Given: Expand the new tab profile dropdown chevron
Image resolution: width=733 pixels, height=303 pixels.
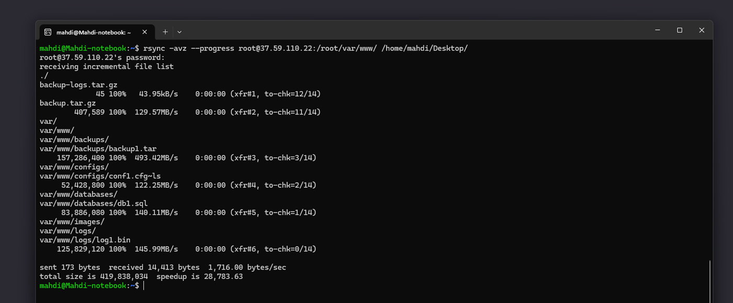Looking at the screenshot, I should click(x=180, y=32).
